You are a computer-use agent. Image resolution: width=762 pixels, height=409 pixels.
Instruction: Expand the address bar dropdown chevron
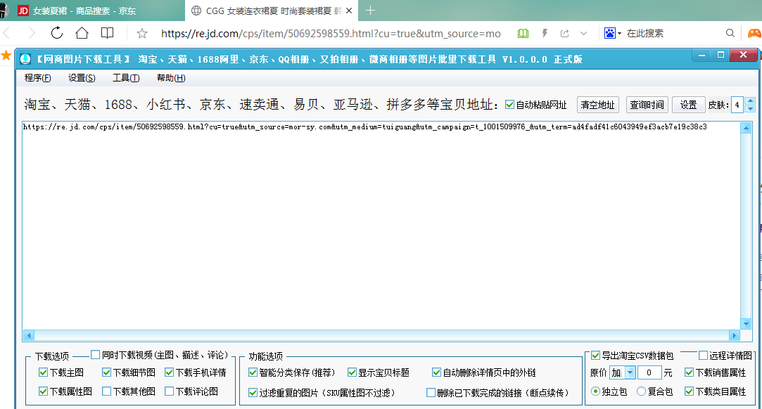click(584, 34)
